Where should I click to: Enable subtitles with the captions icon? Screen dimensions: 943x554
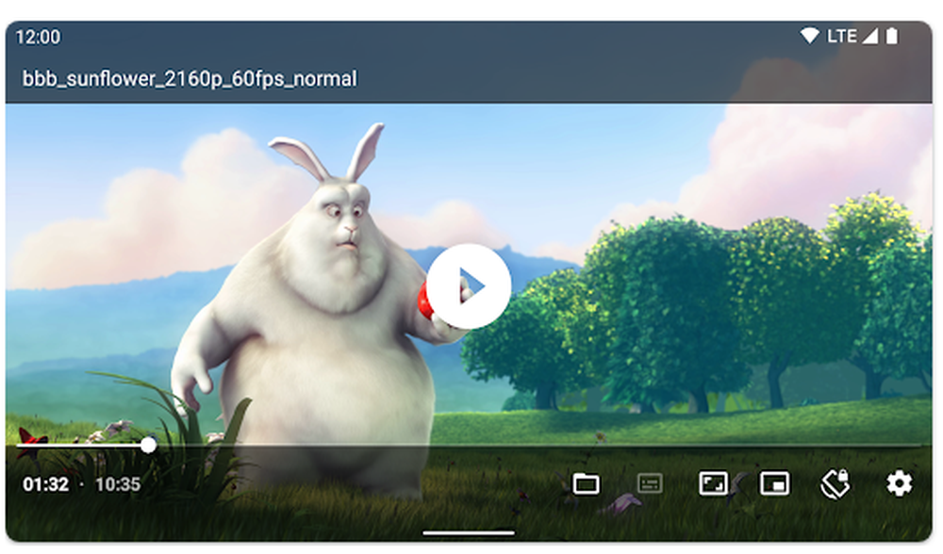tap(649, 482)
